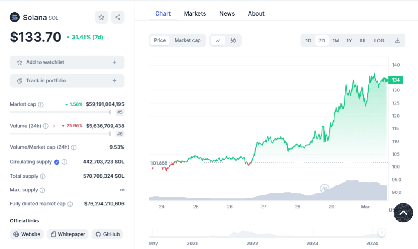Enable LOG scale on chart
418x249 pixels.
click(x=379, y=40)
